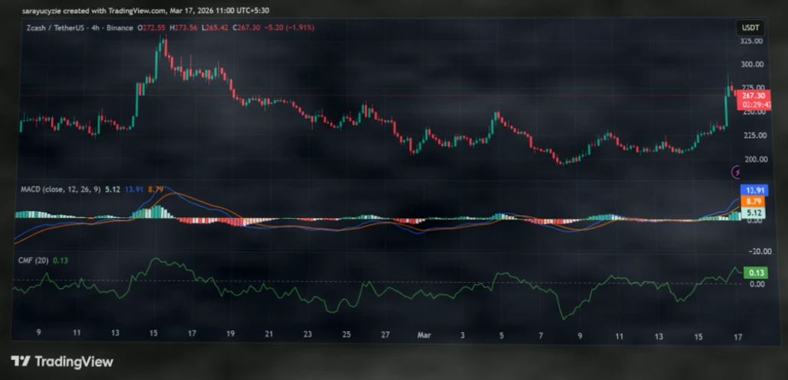Click the high price H273.56
Image resolution: width=788 pixels, height=380 pixels.
tap(184, 28)
